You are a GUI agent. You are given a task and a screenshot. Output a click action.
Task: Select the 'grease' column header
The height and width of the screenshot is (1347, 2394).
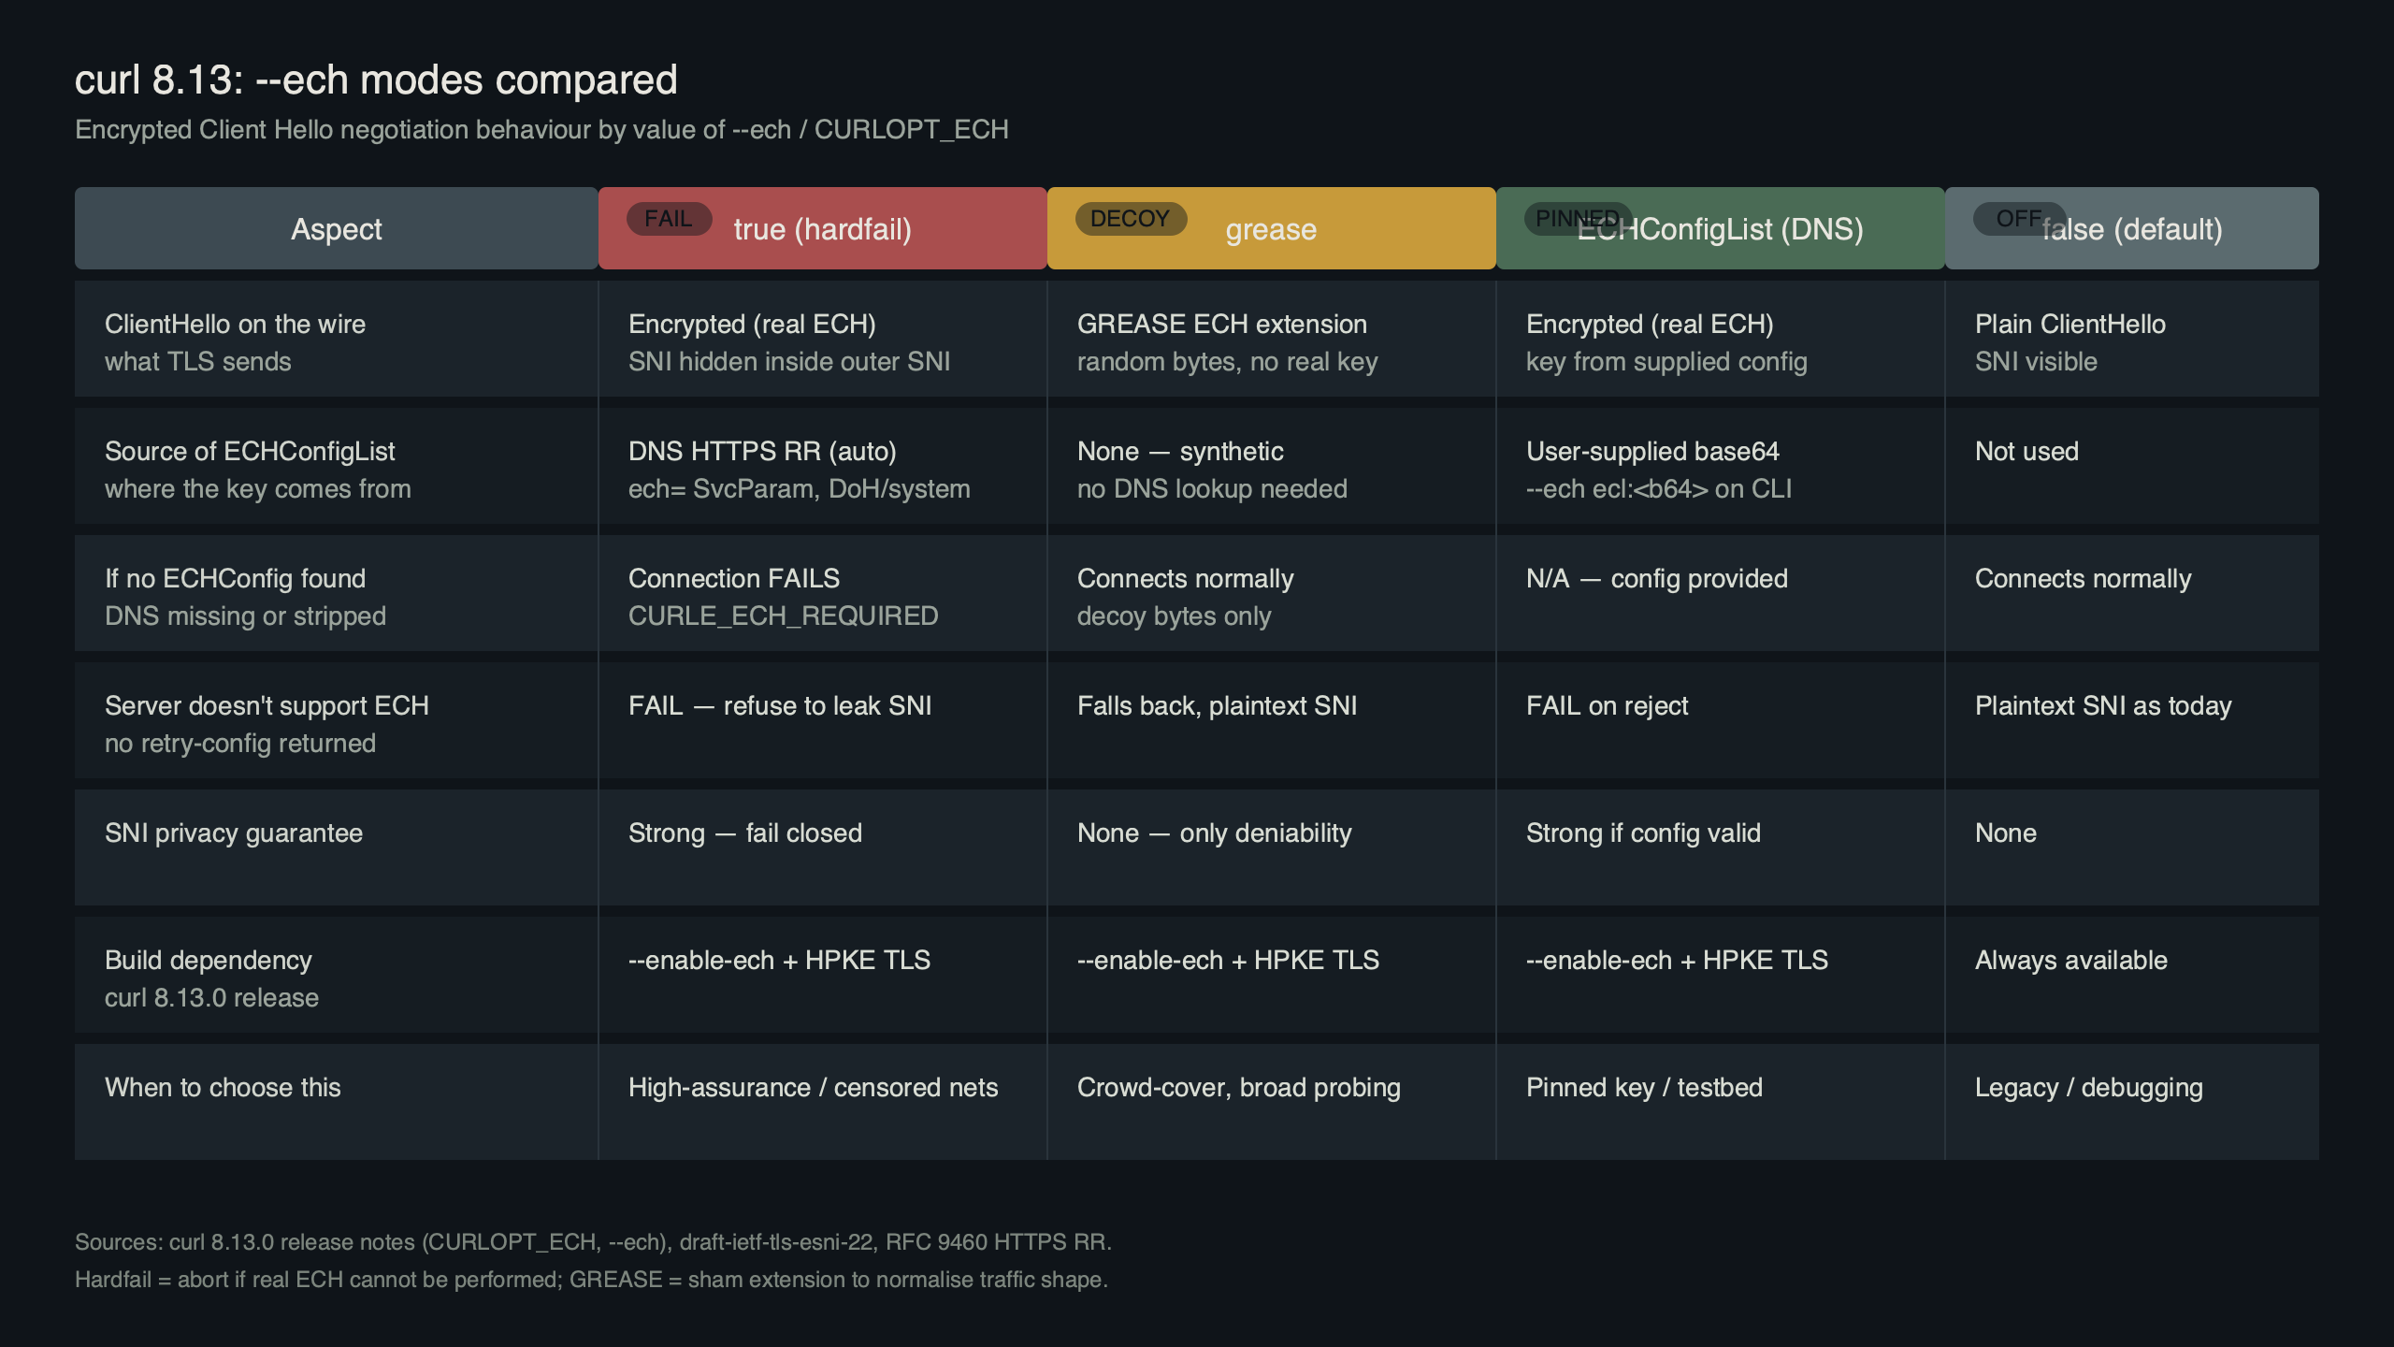1272,228
